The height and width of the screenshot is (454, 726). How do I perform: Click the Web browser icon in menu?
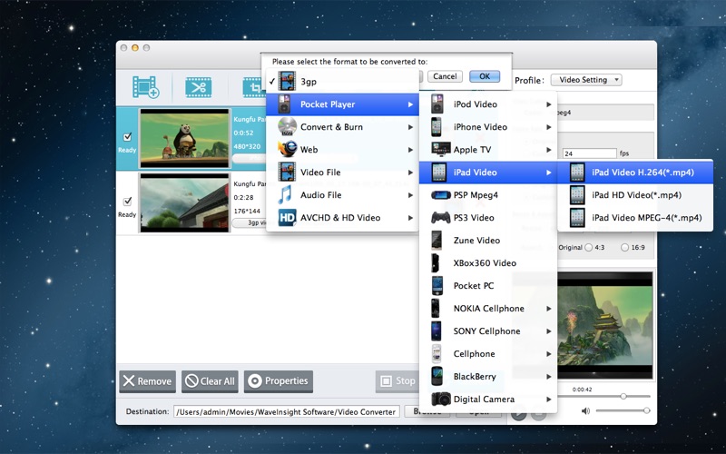pyautogui.click(x=287, y=149)
